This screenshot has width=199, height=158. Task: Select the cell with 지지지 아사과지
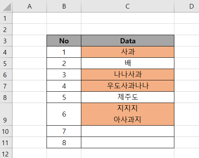[x=127, y=114]
